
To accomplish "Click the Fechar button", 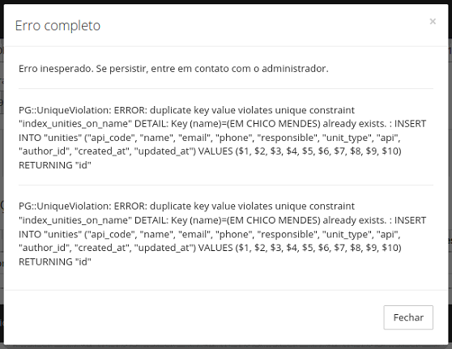I will tap(408, 317).
